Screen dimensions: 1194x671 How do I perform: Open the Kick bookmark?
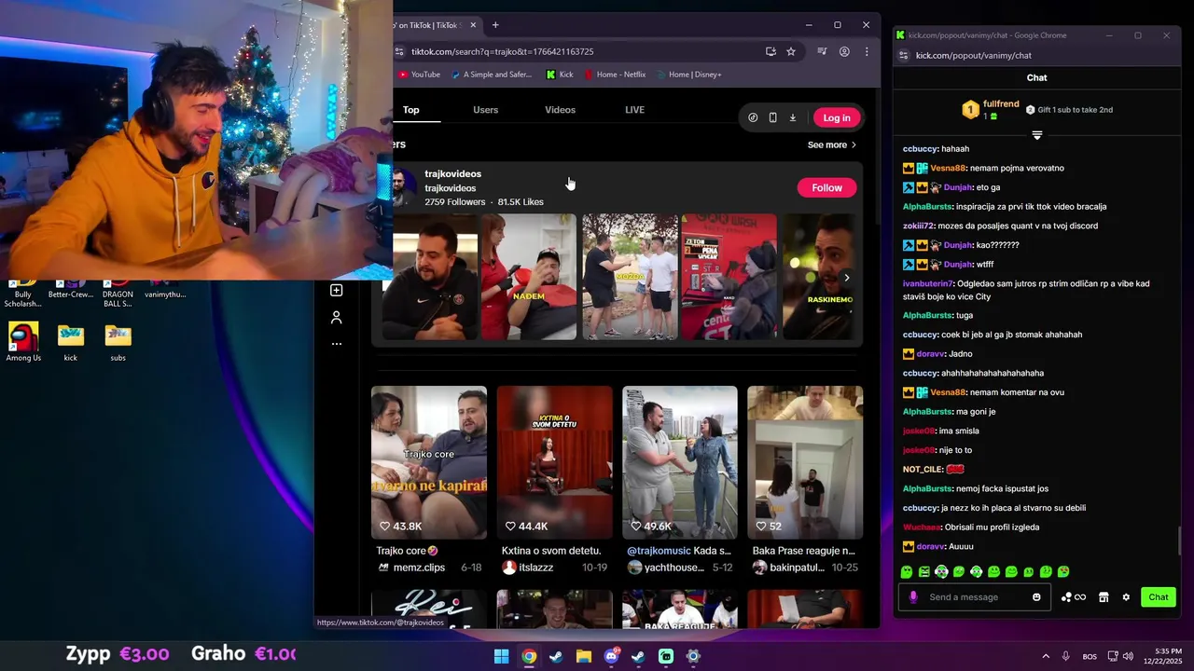tap(560, 75)
